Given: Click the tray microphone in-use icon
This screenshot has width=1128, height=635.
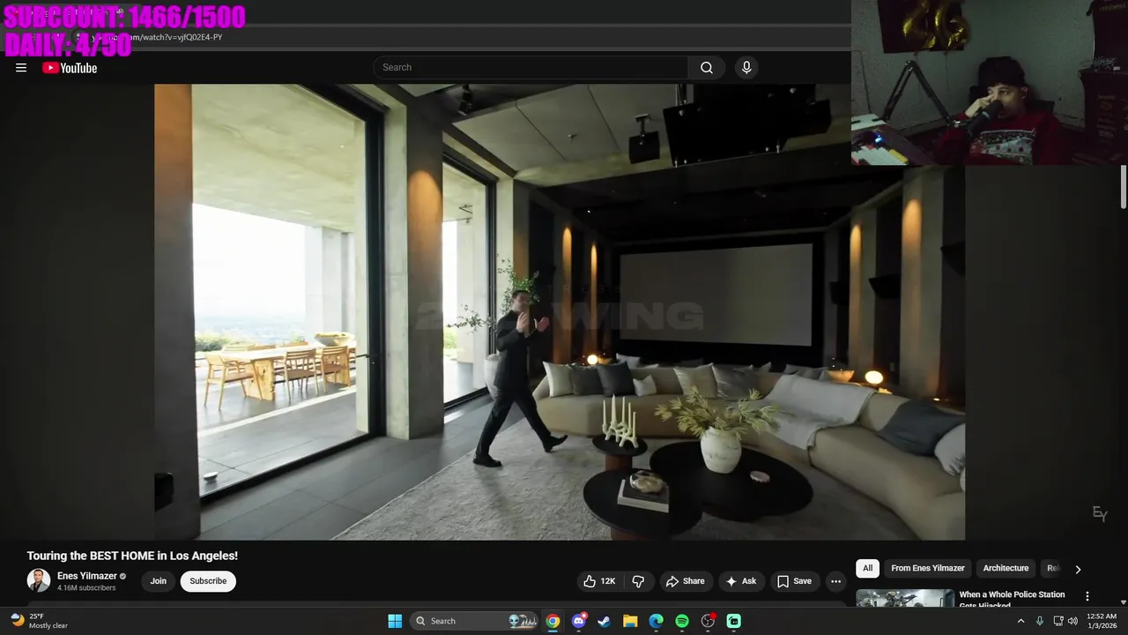Looking at the screenshot, I should (x=1040, y=621).
